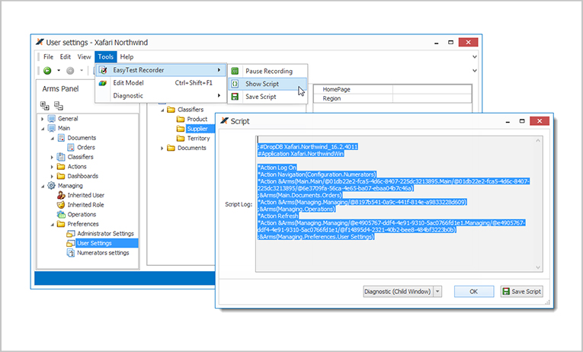The height and width of the screenshot is (352, 583).
Task: Expand the General tree node
Action: (42, 119)
